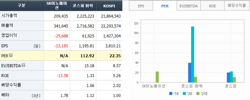250x100 pixels.
Task: Select the ROE row label
Action: click(5, 76)
